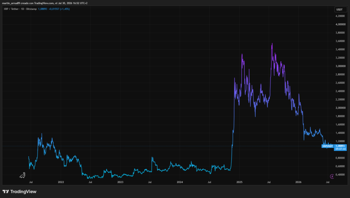Click the 1,40000 price axis label

340,133
